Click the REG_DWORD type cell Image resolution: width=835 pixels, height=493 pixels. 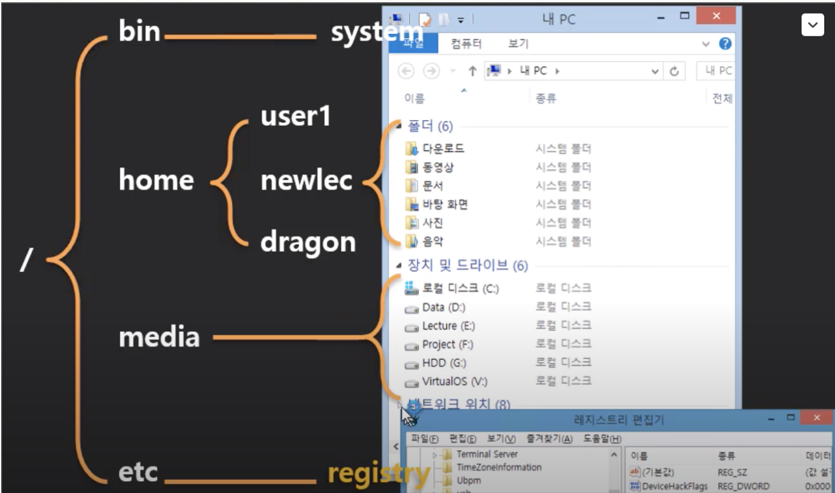(x=743, y=486)
